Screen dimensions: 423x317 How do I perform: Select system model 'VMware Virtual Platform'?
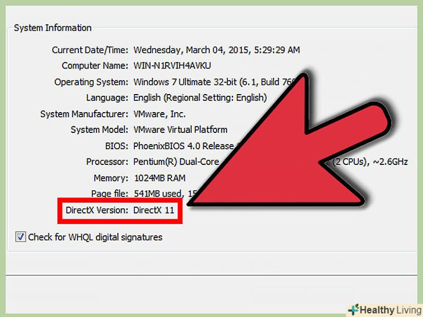coord(180,129)
